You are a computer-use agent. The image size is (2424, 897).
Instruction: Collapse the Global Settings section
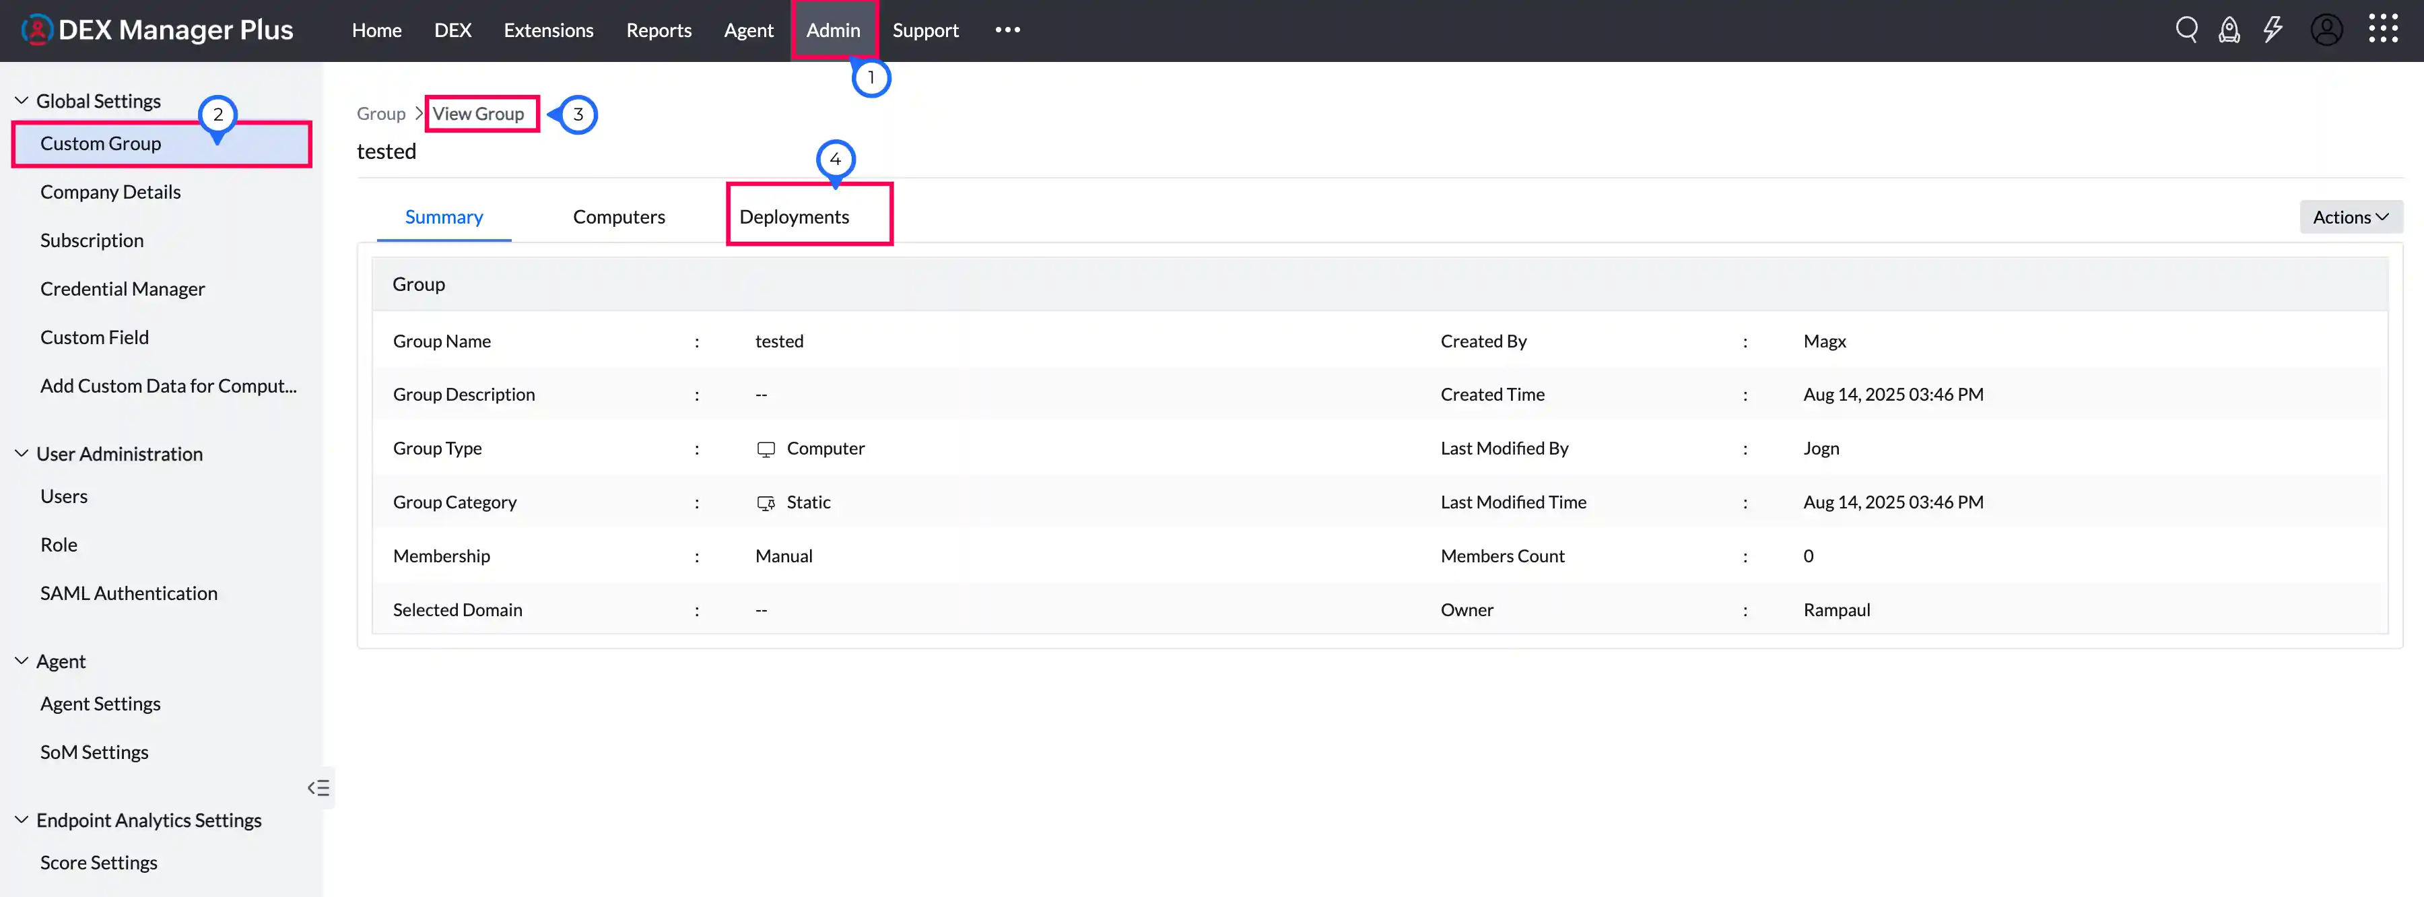tap(22, 101)
